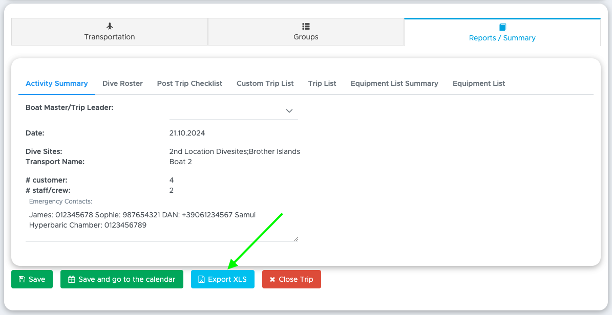Click the spreadsheet icon on Export XLS
The image size is (612, 315).
(201, 279)
